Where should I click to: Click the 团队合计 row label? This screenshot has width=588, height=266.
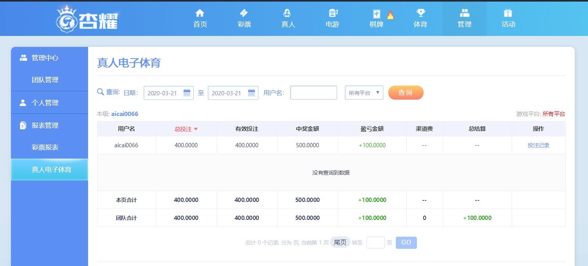tap(126, 218)
